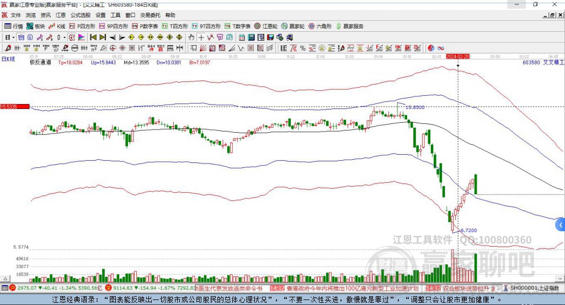Open the 交易委托 menu
This screenshot has height=305, width=565.
tap(150, 15)
